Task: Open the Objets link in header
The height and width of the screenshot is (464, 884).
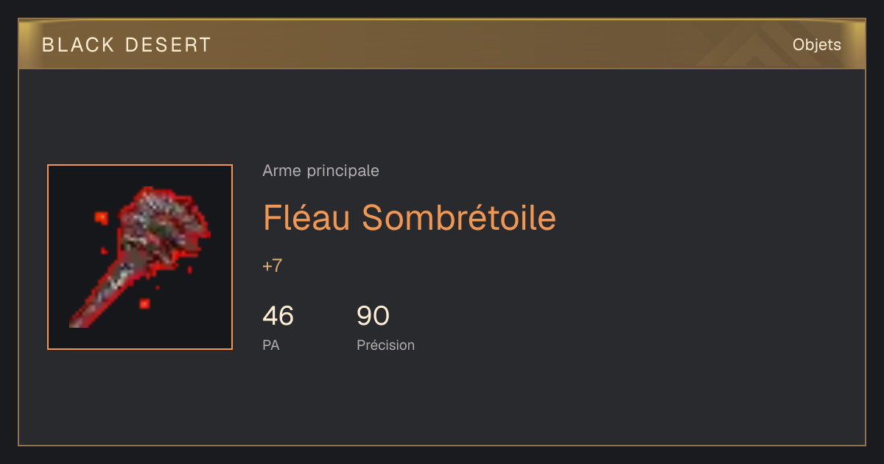Action: click(x=816, y=45)
